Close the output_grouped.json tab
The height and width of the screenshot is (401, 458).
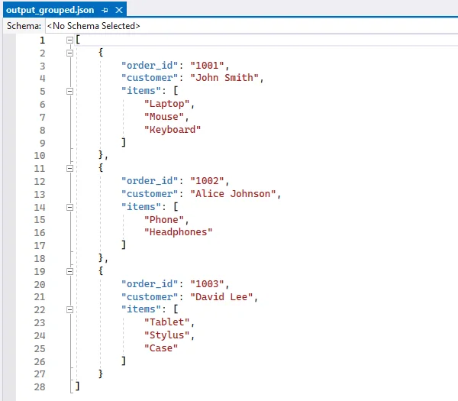[118, 10]
